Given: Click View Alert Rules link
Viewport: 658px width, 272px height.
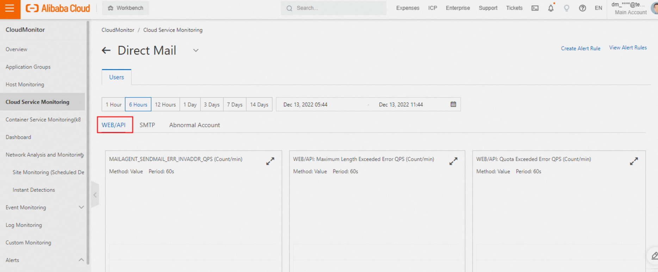Looking at the screenshot, I should 628,47.
